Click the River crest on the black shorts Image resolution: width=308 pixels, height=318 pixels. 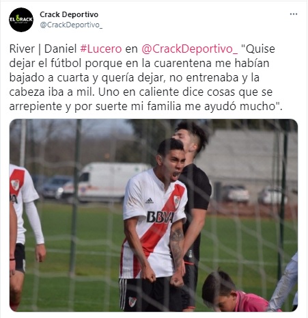pos(132,302)
